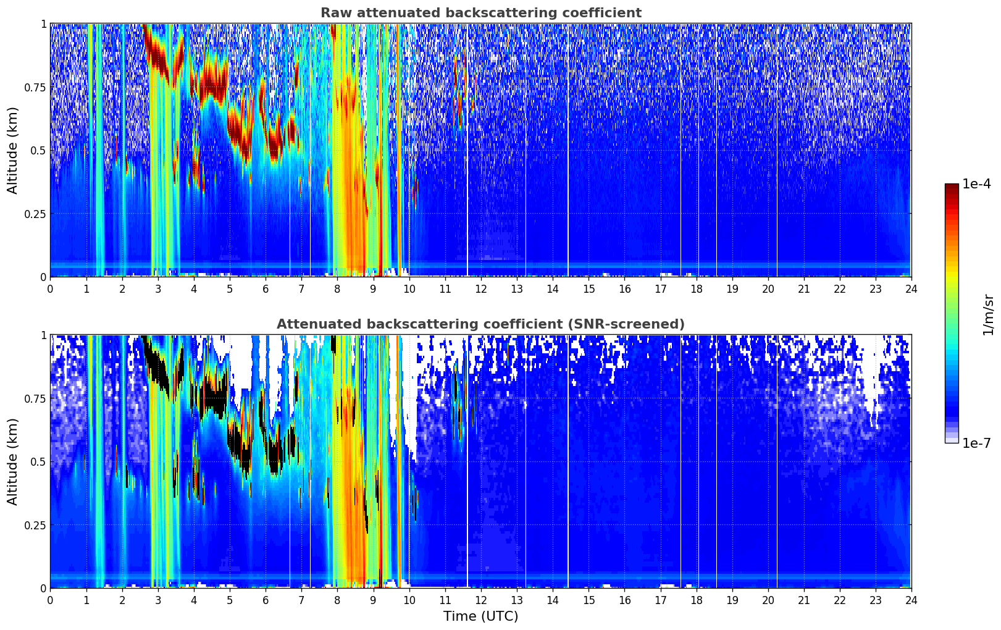Click hour '18' tick on upper plot axis

(x=696, y=288)
